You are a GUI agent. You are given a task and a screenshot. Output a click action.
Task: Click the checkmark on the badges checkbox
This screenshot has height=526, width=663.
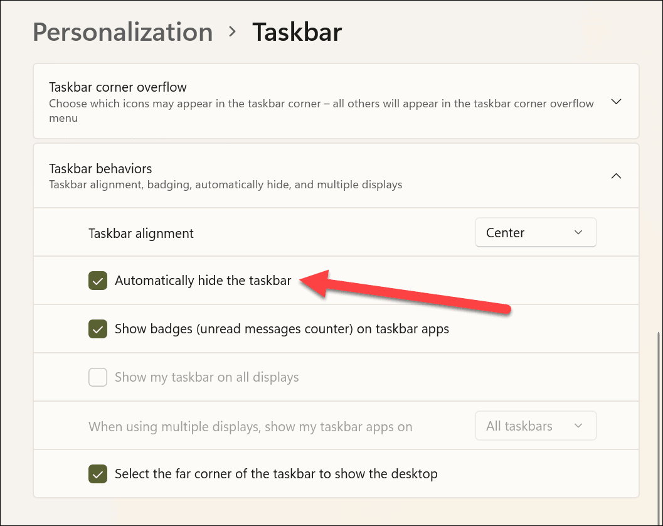98,329
